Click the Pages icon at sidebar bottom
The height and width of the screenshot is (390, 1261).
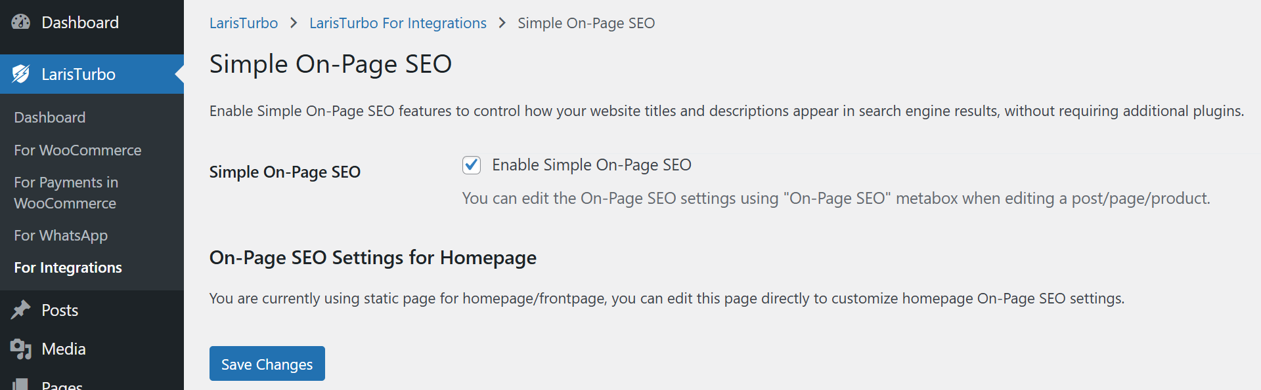(21, 384)
